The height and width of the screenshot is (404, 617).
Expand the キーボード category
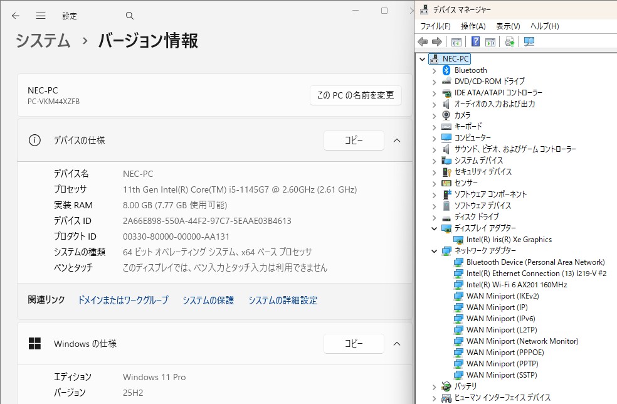(434, 127)
